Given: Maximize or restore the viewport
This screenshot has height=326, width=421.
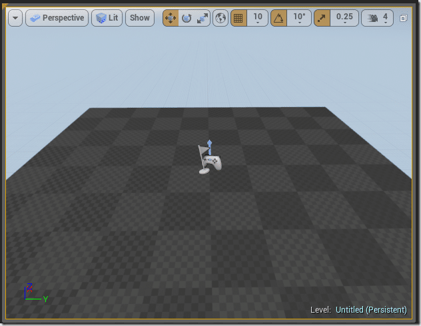Looking at the screenshot, I should coord(403,18).
